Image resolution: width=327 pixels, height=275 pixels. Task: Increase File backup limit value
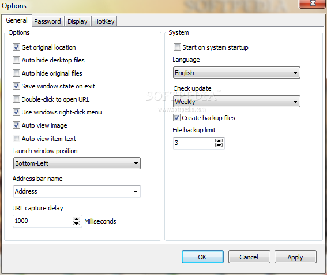tap(219, 141)
